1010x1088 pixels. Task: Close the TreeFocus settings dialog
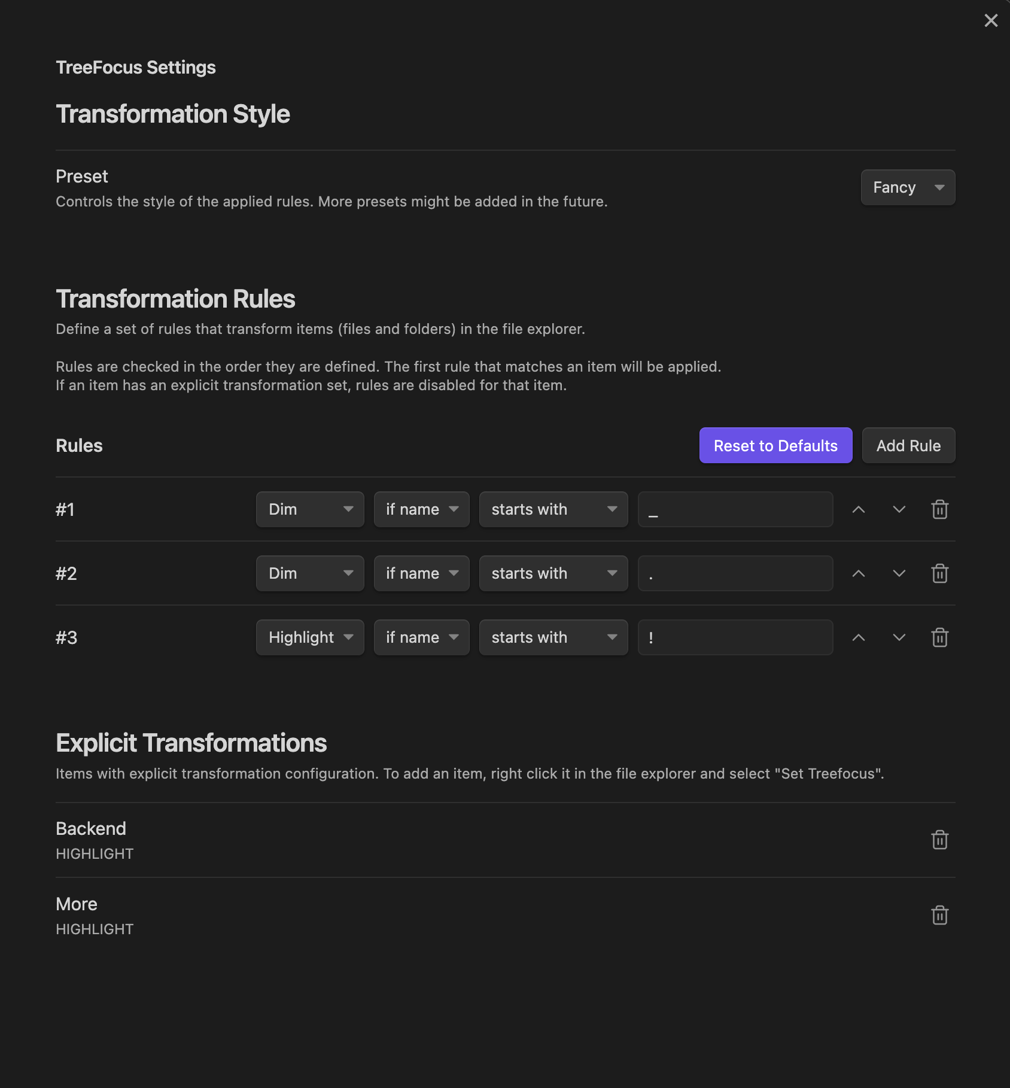tap(991, 20)
